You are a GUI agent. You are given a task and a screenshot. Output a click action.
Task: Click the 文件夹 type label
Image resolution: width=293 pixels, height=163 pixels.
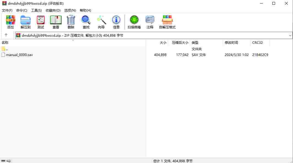[197, 49]
